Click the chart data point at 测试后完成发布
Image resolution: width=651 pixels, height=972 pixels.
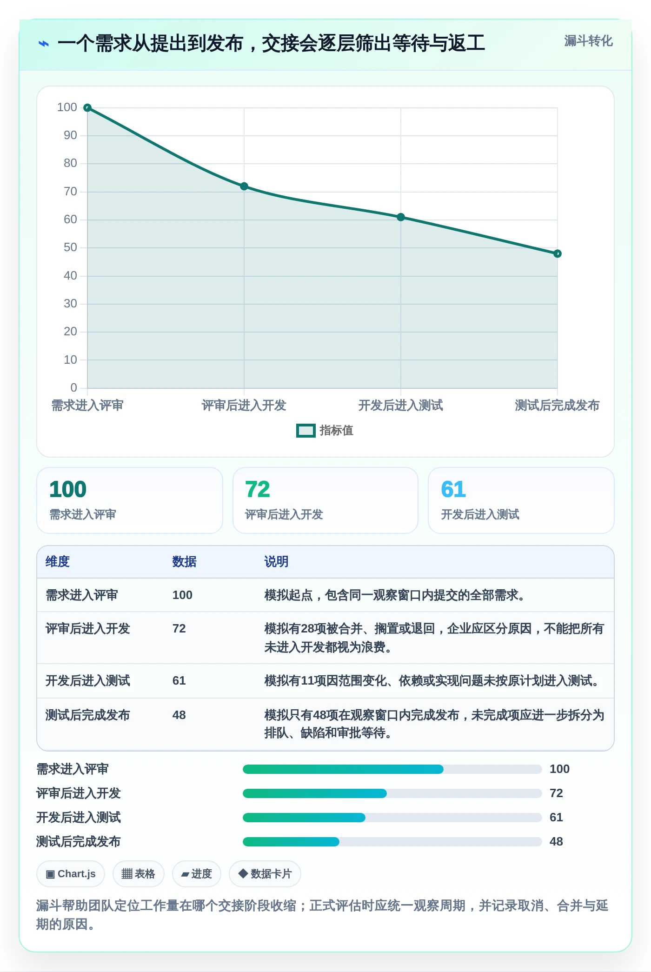pyautogui.click(x=558, y=253)
